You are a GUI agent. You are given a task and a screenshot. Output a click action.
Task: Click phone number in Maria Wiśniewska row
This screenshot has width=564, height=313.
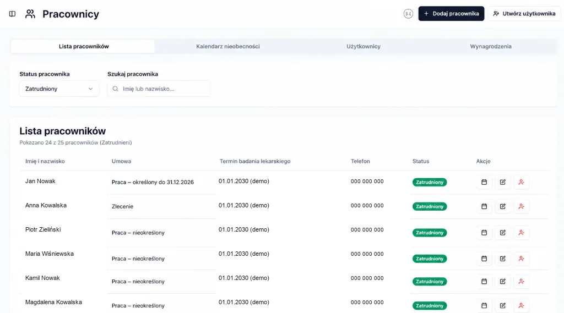click(x=367, y=254)
